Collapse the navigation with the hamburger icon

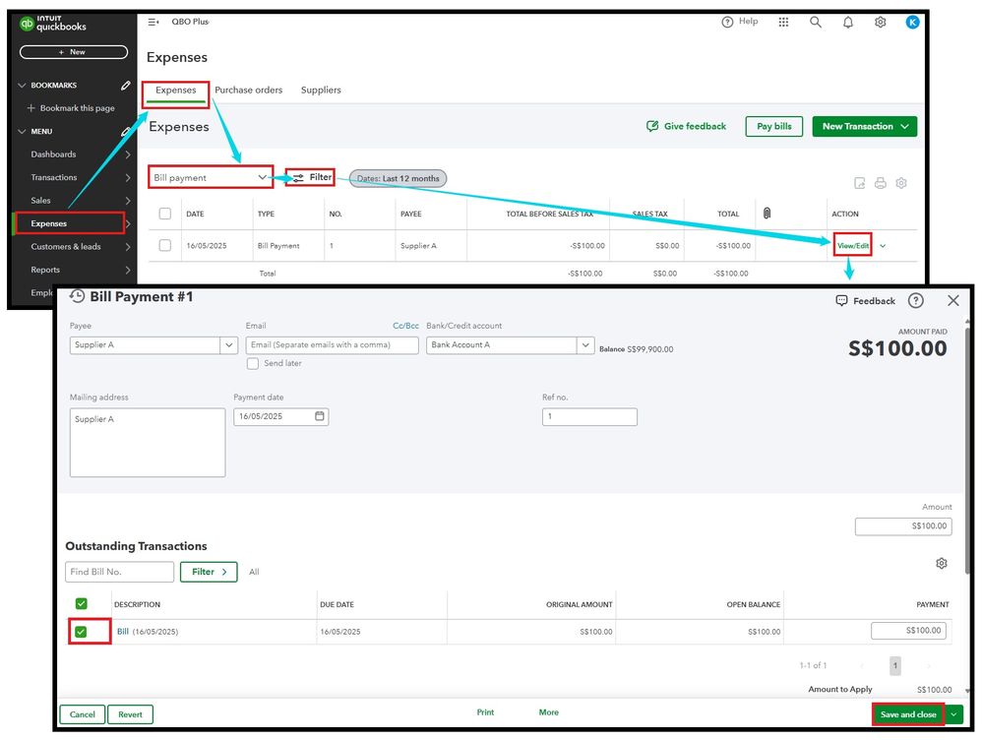click(x=153, y=22)
